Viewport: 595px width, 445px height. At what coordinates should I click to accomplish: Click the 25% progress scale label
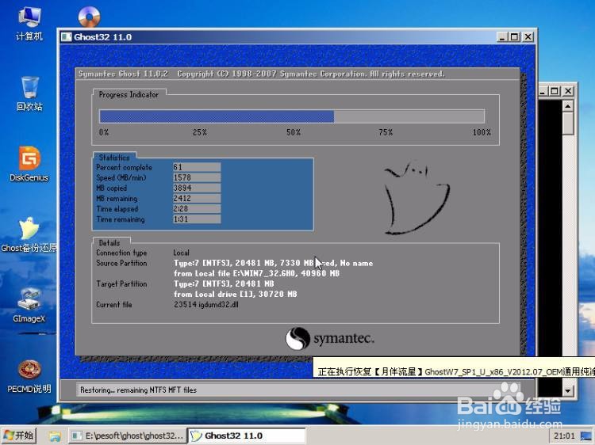pos(200,132)
